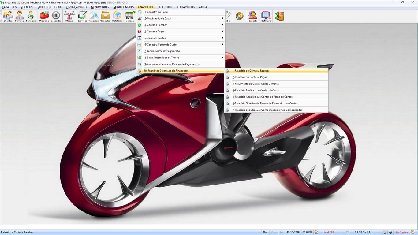Open 5-Relatório Analítico das Contas do Plano
The image size is (418, 235).
tap(276, 97)
